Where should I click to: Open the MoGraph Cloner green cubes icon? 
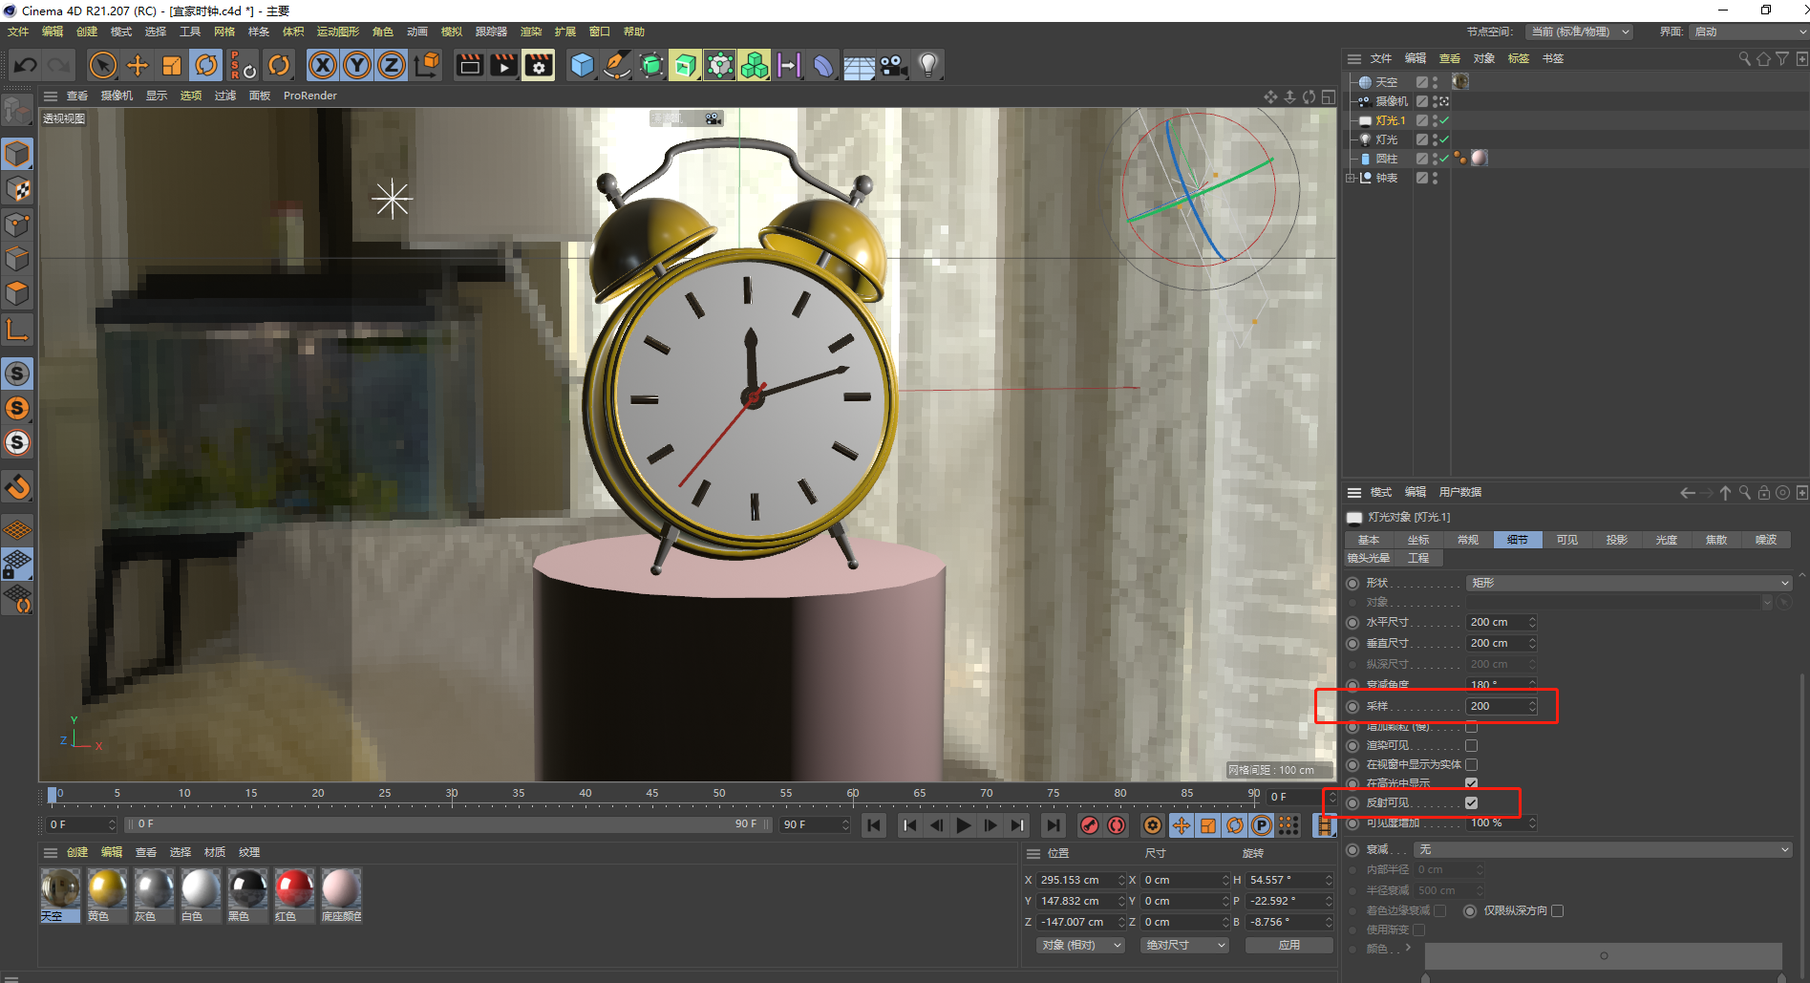click(x=755, y=65)
